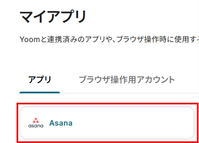Image resolution: width=199 pixels, height=143 pixels.
Task: Click the Asana logo icon
Action: coord(36,123)
